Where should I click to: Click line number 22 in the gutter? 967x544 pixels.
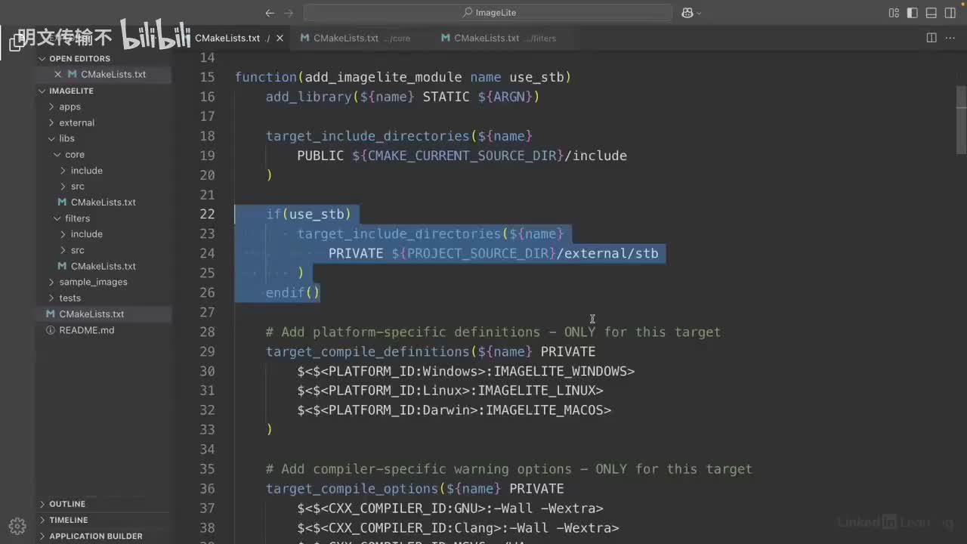tap(207, 214)
